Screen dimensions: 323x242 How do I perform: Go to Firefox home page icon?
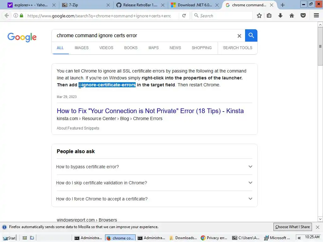292,15
